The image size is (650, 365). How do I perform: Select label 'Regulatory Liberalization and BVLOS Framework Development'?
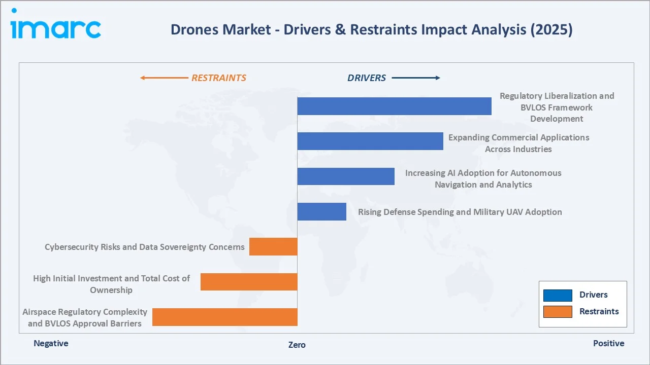[x=557, y=107]
